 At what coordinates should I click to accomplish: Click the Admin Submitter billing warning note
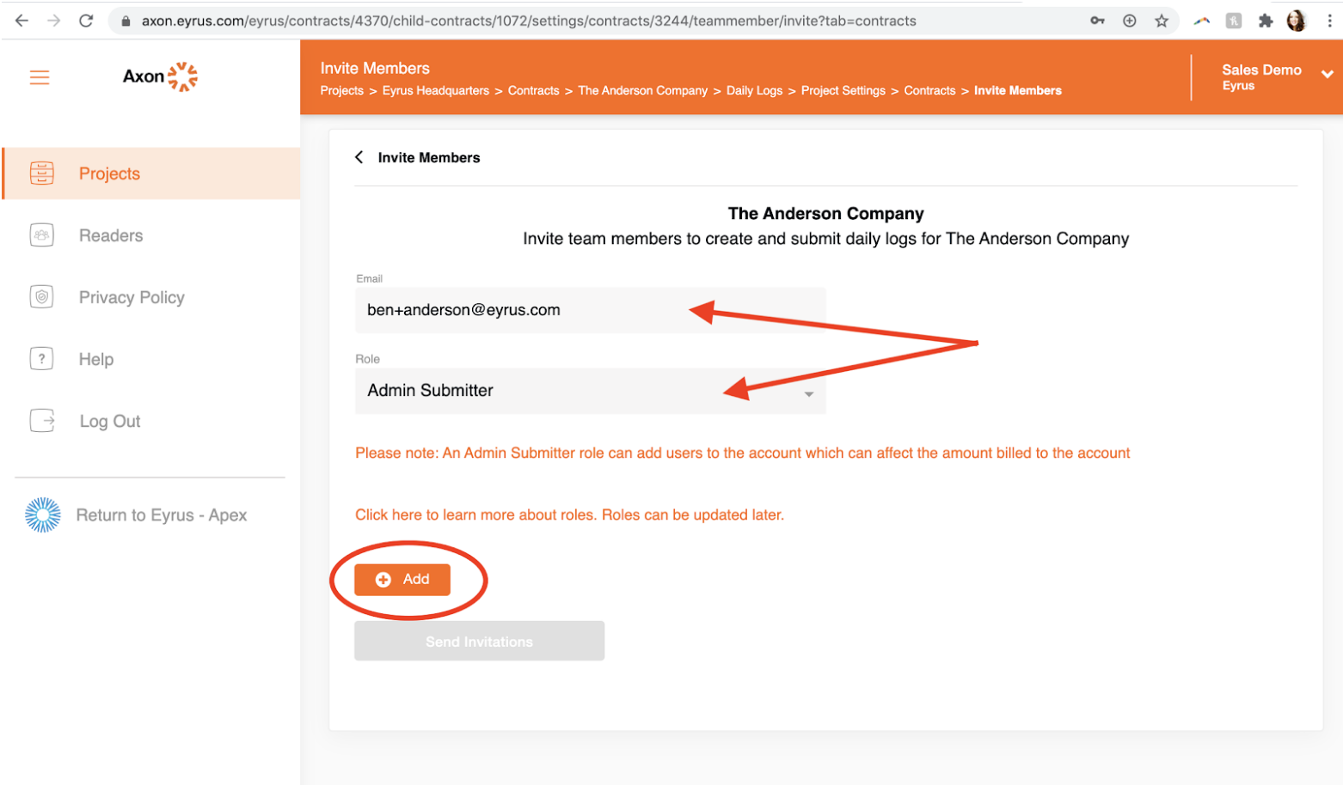pyautogui.click(x=742, y=453)
